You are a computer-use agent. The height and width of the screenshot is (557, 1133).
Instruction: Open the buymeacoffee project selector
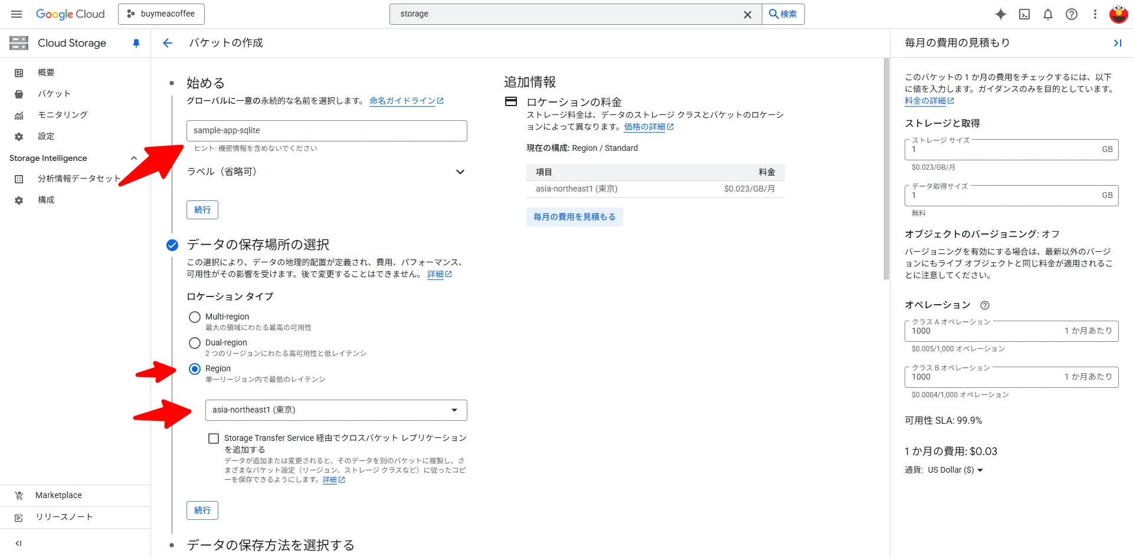[x=161, y=14]
